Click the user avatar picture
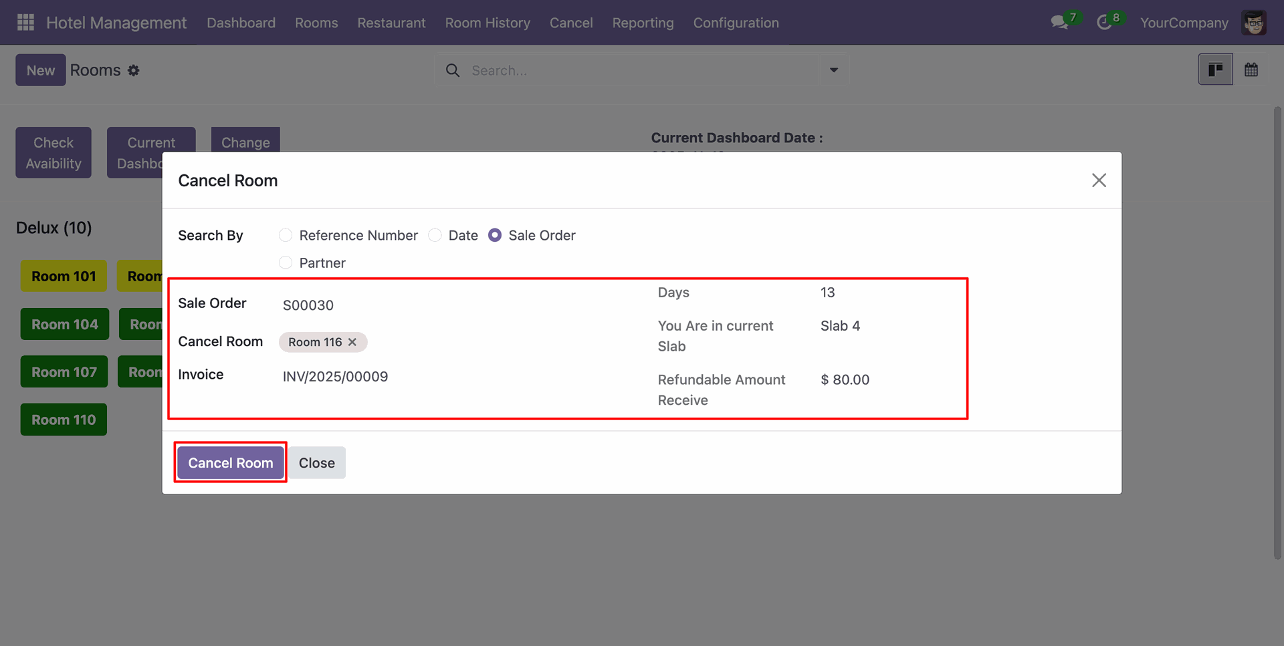The height and width of the screenshot is (646, 1284). point(1254,23)
